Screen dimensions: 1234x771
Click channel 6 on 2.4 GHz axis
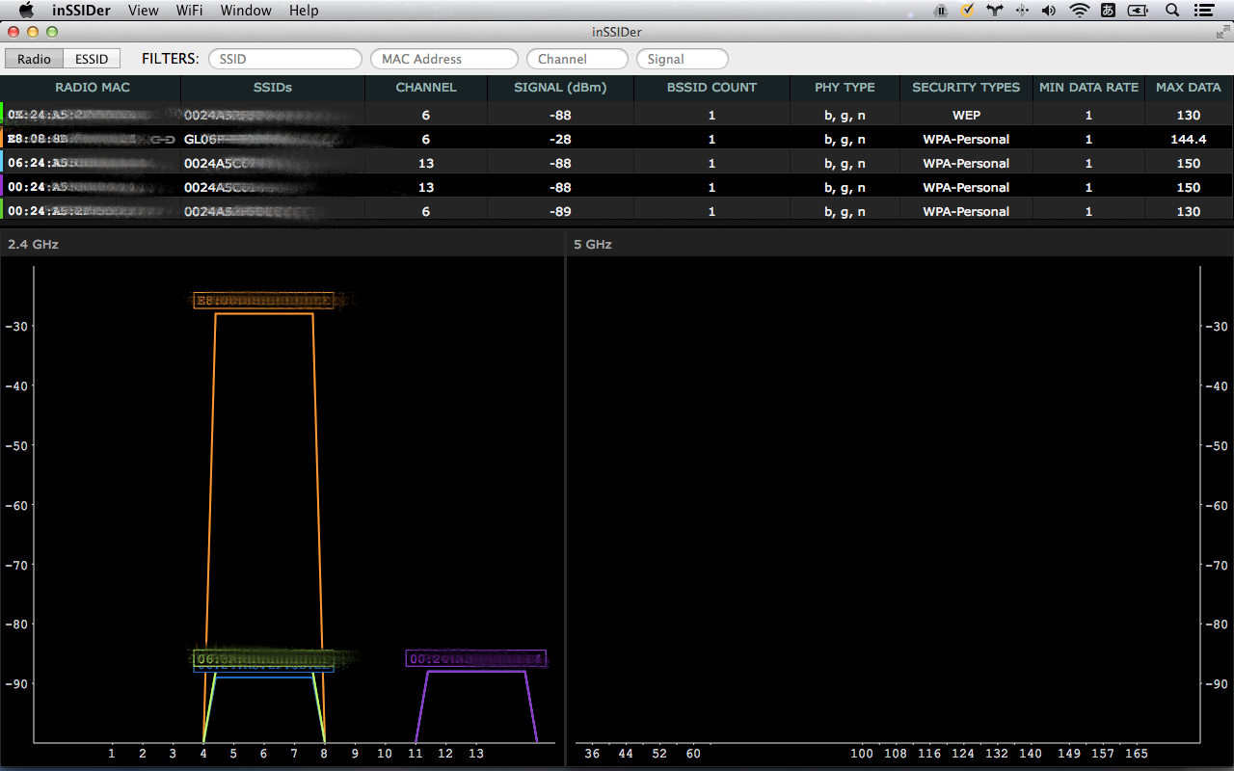pos(263,754)
